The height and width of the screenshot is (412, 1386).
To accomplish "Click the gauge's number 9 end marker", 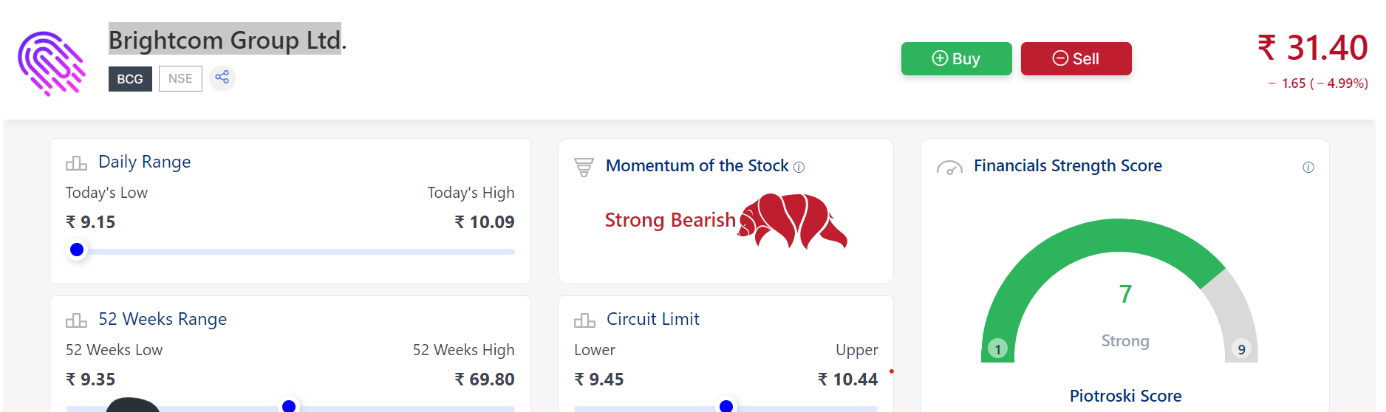I will (x=1241, y=349).
